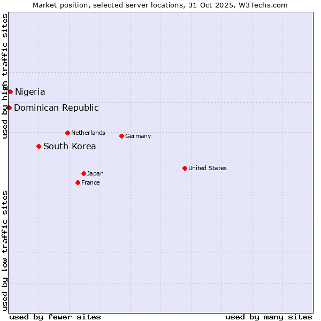Select the United States data point marker
This screenshot has width=321, height=321.
click(x=185, y=168)
